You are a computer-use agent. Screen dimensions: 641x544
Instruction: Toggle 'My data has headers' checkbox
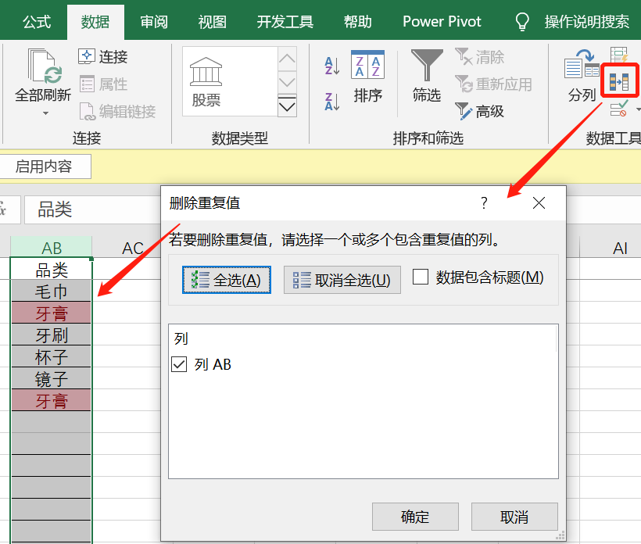click(x=421, y=277)
